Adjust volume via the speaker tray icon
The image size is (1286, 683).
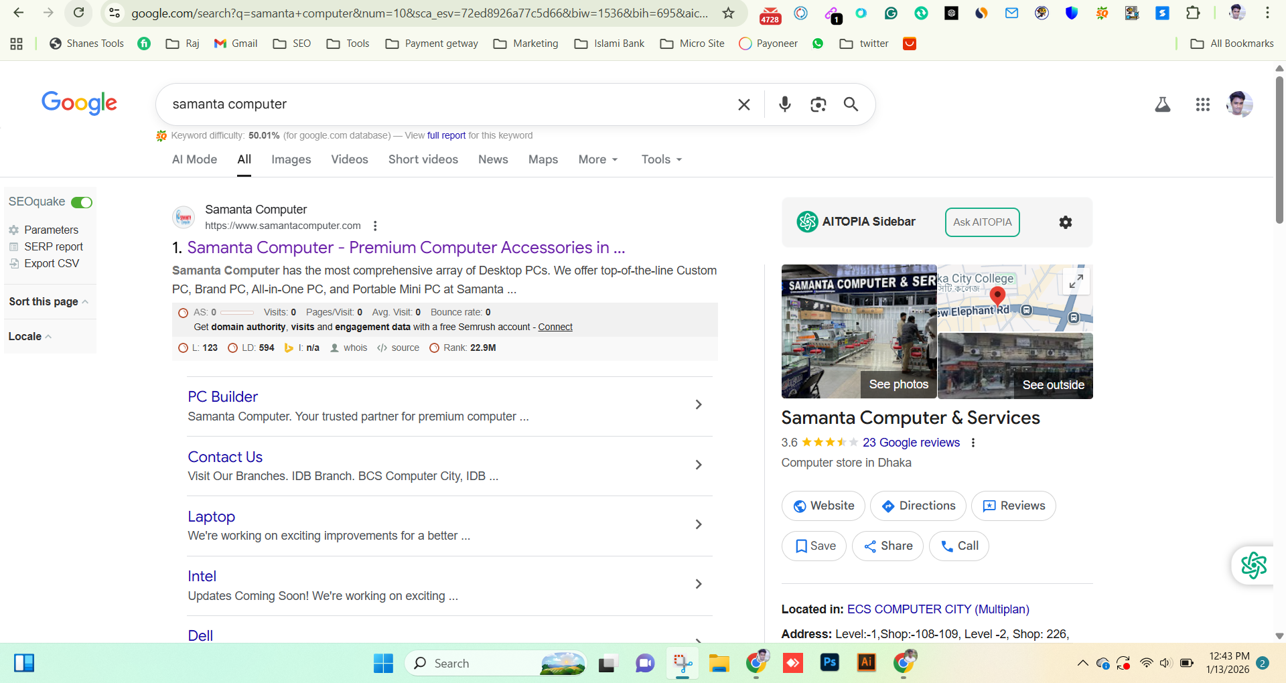tap(1166, 663)
